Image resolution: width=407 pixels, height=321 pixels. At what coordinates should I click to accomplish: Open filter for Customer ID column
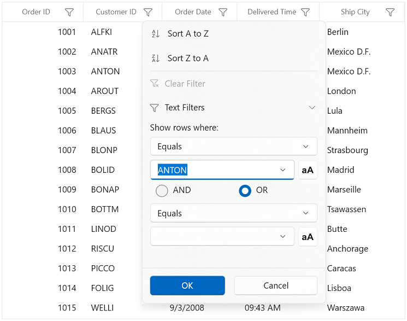pos(148,12)
